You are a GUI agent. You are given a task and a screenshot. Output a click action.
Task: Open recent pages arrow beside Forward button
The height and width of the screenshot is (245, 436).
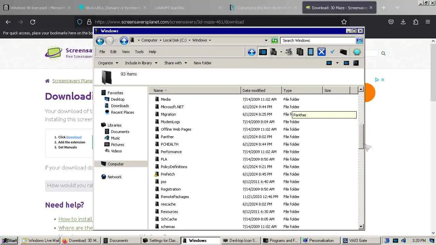(x=116, y=41)
